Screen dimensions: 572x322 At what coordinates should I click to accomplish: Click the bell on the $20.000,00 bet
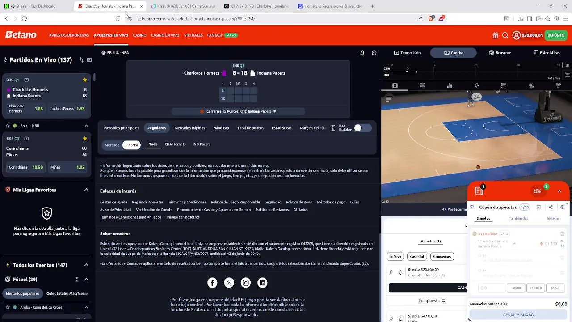click(x=400, y=272)
